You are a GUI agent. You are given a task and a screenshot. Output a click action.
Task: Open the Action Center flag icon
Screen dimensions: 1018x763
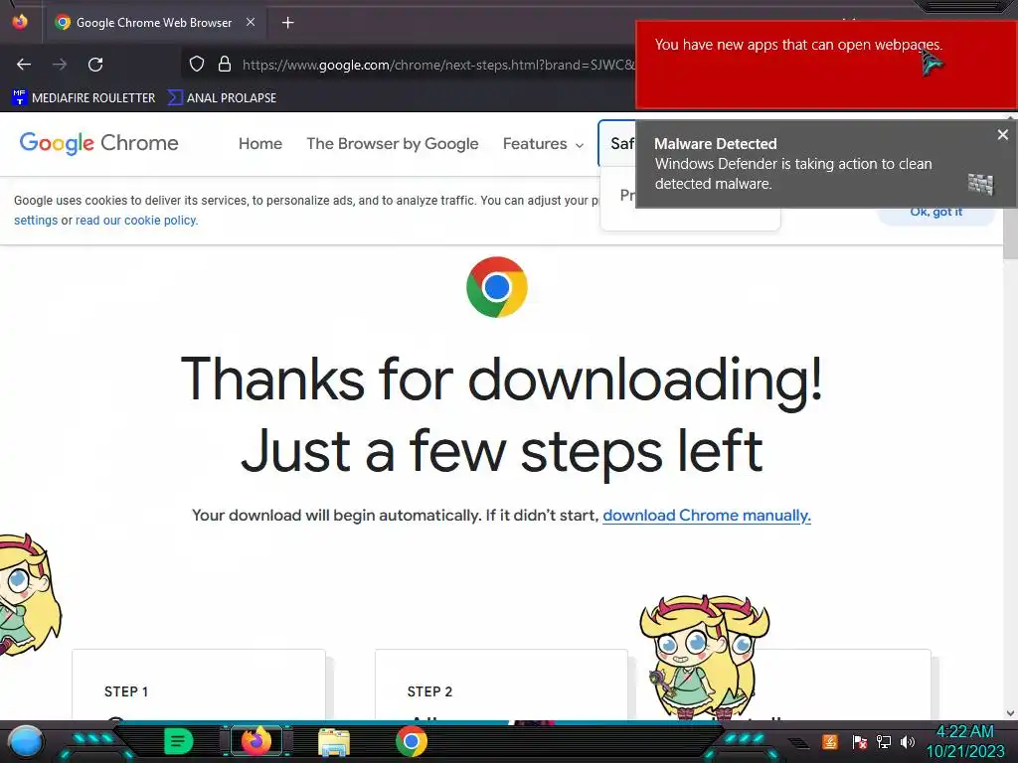pyautogui.click(x=860, y=741)
